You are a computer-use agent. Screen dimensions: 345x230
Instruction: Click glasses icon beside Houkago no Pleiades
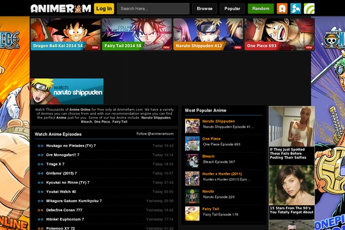(40, 145)
